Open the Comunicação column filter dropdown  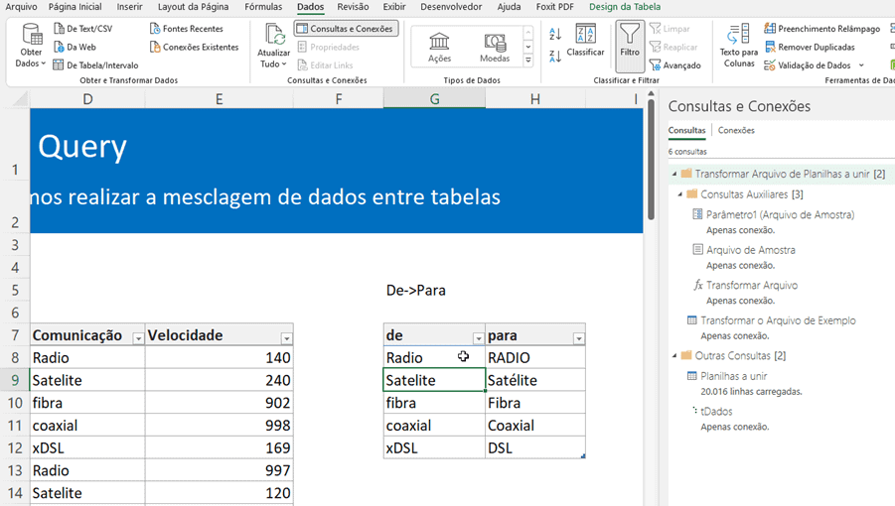tap(138, 338)
